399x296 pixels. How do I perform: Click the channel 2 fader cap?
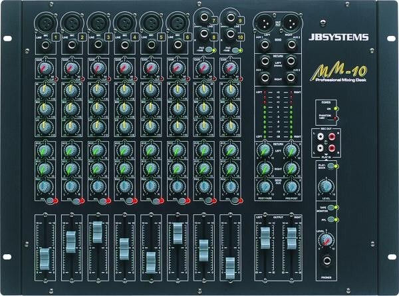[71, 242]
